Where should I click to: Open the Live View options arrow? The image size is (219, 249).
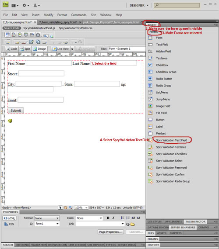tap(72, 49)
